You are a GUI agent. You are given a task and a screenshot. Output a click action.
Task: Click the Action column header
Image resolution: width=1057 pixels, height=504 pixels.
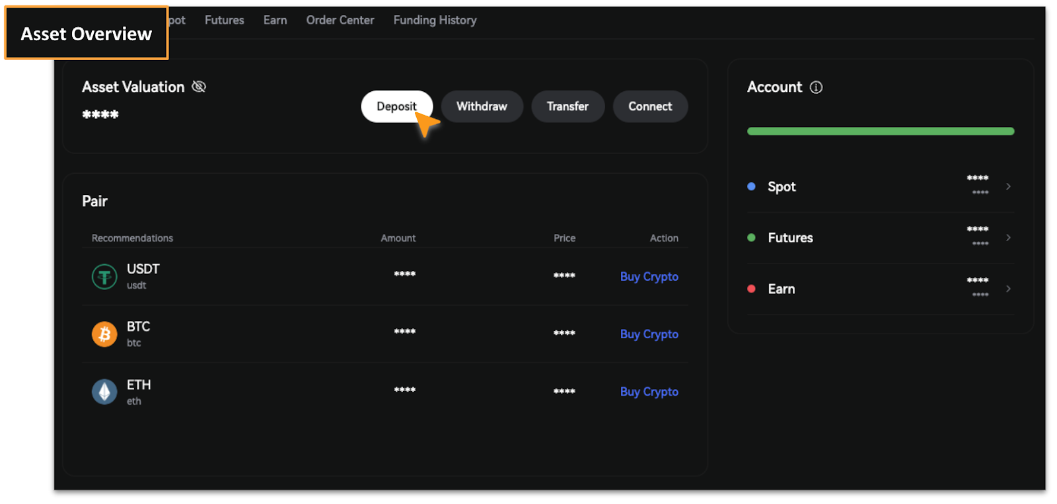tap(664, 238)
